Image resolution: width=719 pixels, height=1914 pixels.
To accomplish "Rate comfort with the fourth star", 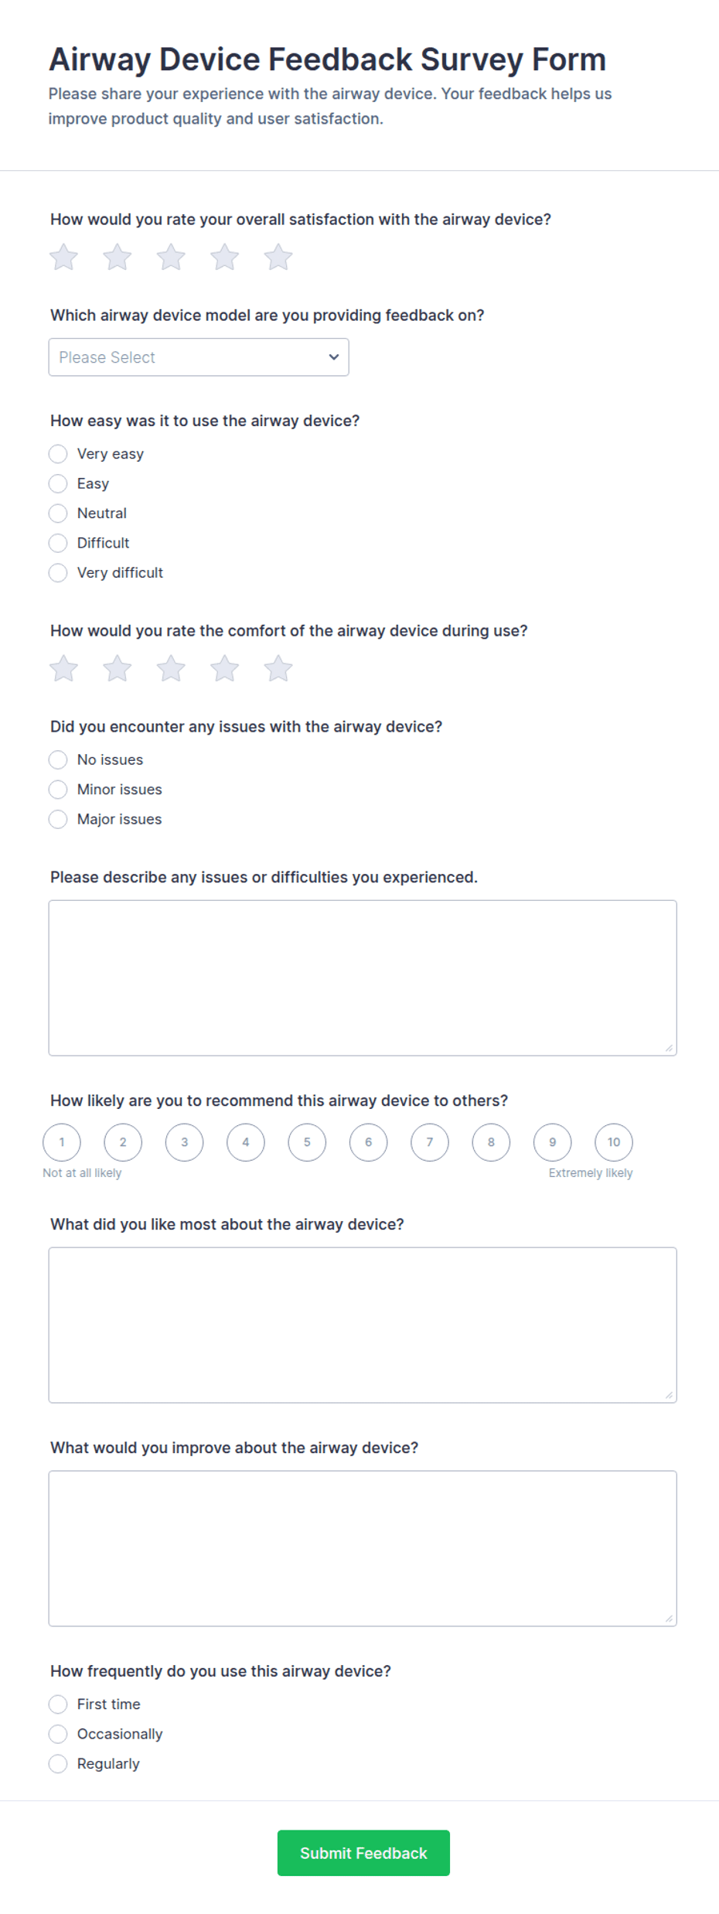I will point(225,669).
